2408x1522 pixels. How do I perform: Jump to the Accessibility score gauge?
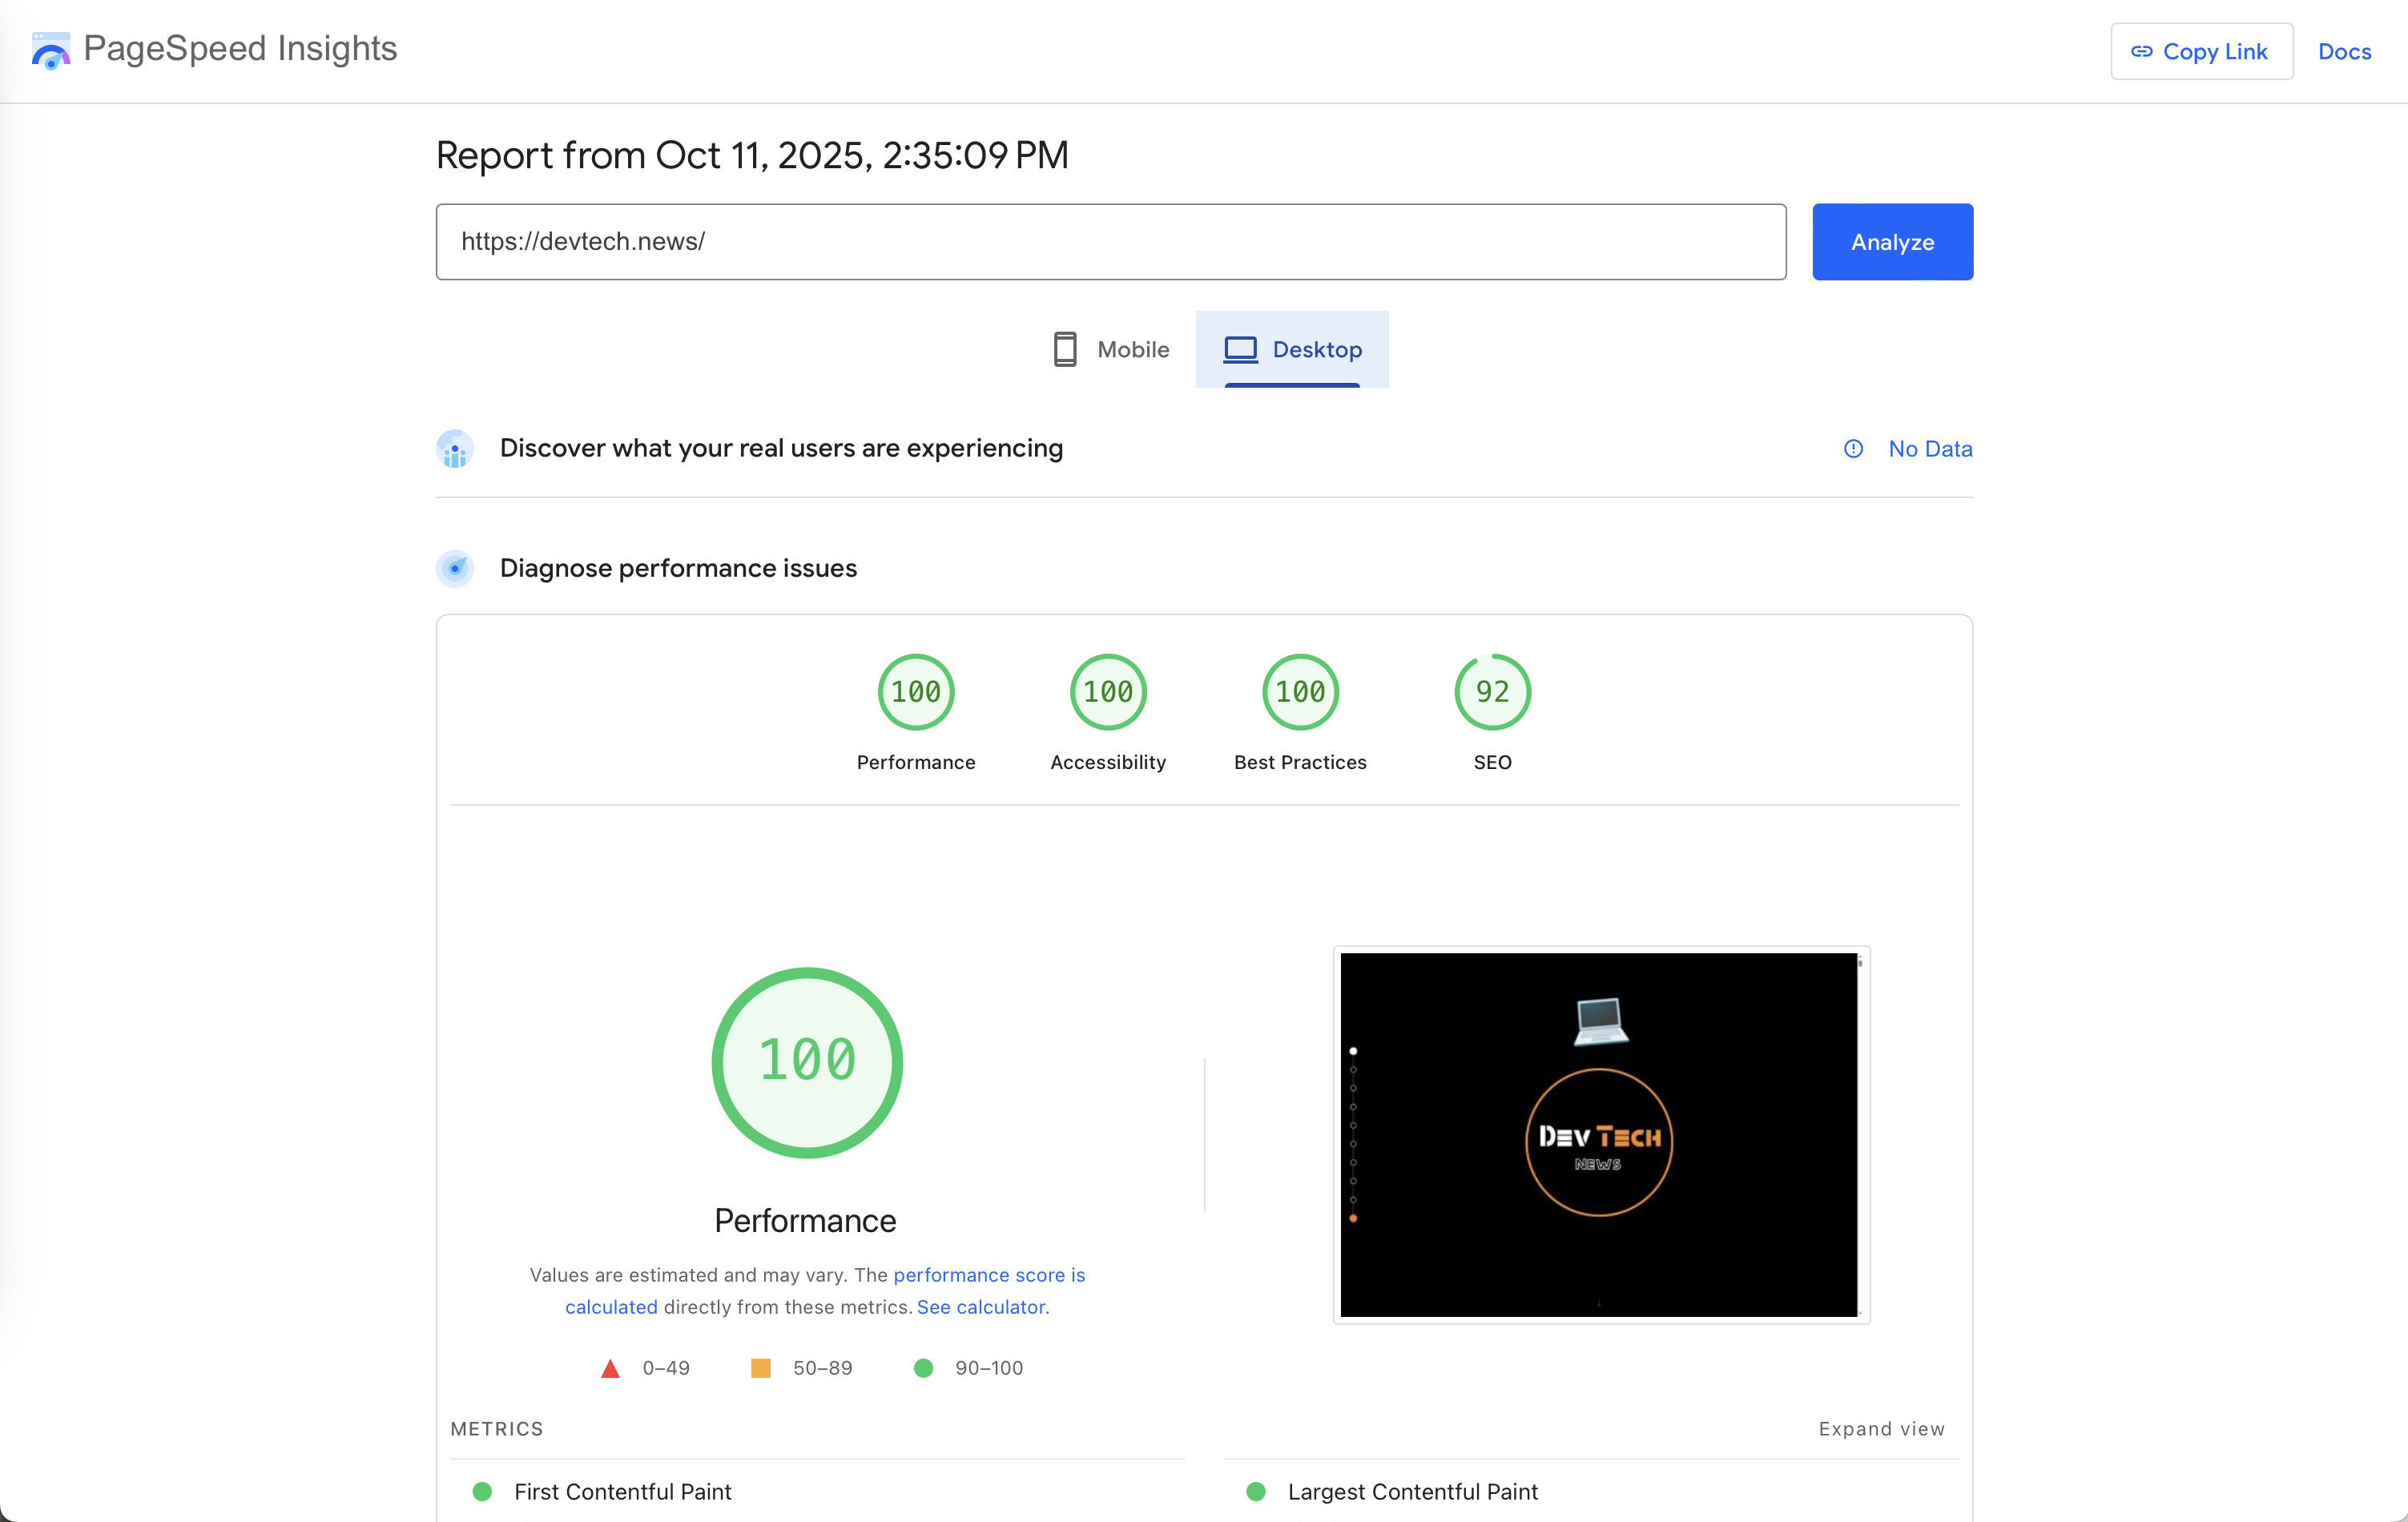(x=1107, y=692)
